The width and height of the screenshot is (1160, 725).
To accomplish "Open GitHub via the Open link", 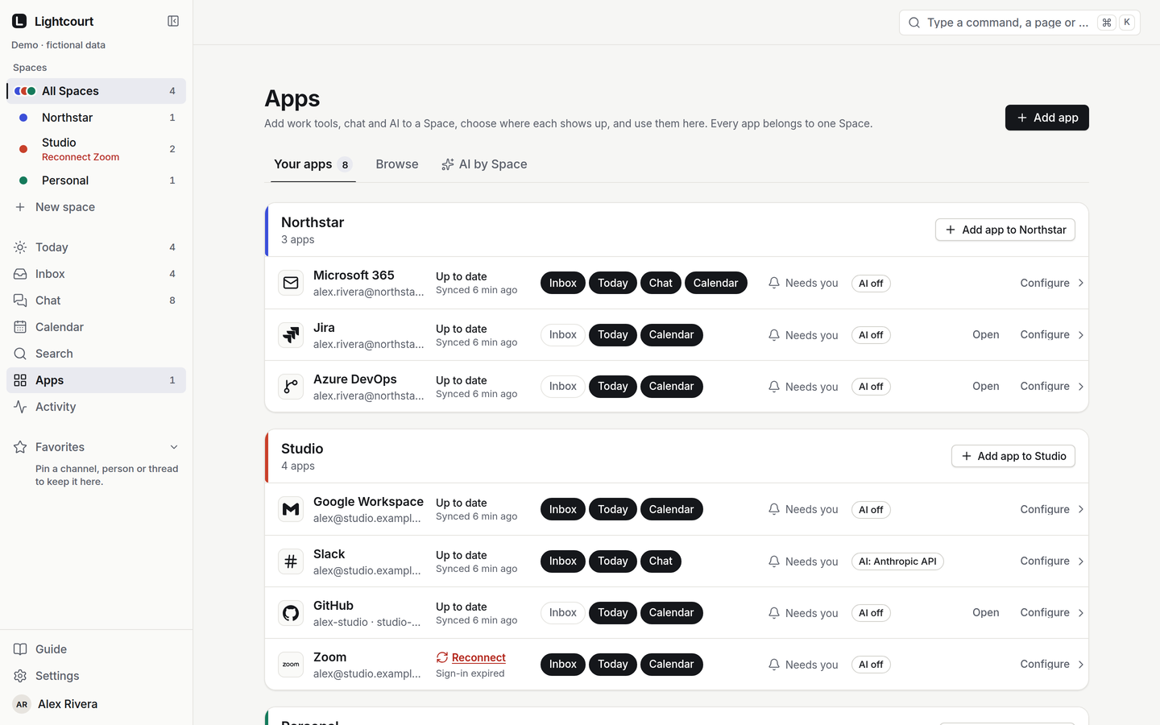I will (x=986, y=612).
